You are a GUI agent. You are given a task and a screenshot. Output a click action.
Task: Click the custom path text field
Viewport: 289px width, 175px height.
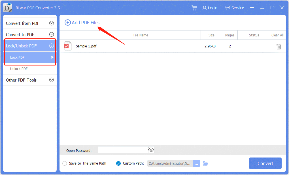[170, 163]
